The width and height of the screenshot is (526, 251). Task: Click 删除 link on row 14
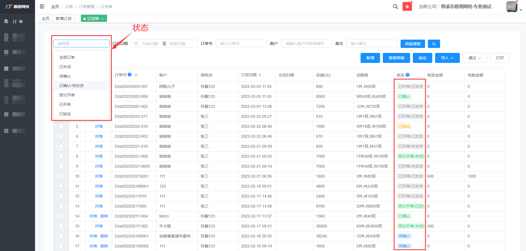coord(104,216)
